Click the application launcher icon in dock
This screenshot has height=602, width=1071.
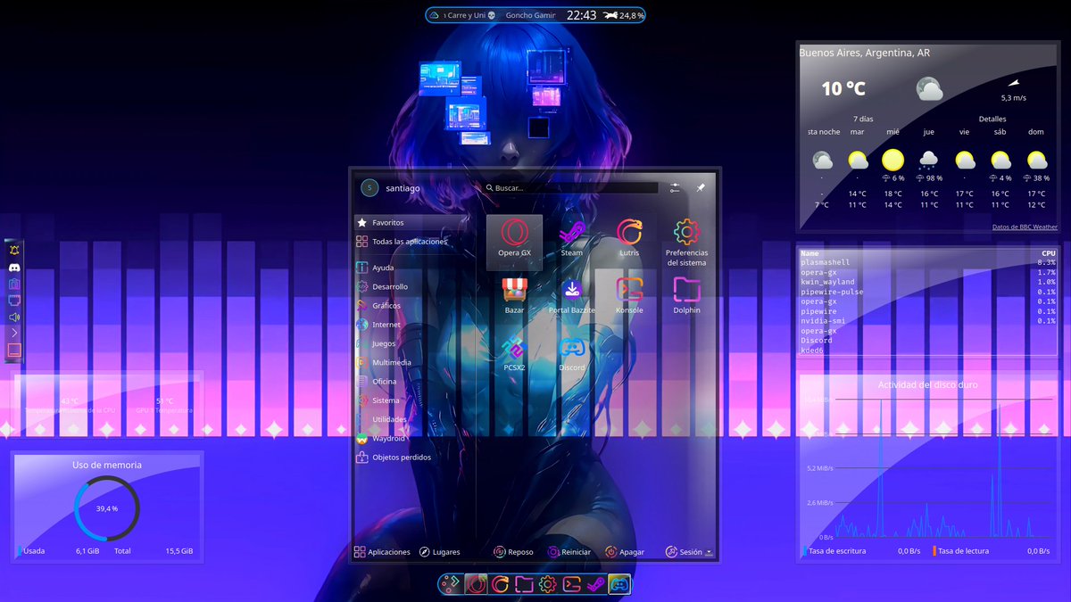click(452, 584)
